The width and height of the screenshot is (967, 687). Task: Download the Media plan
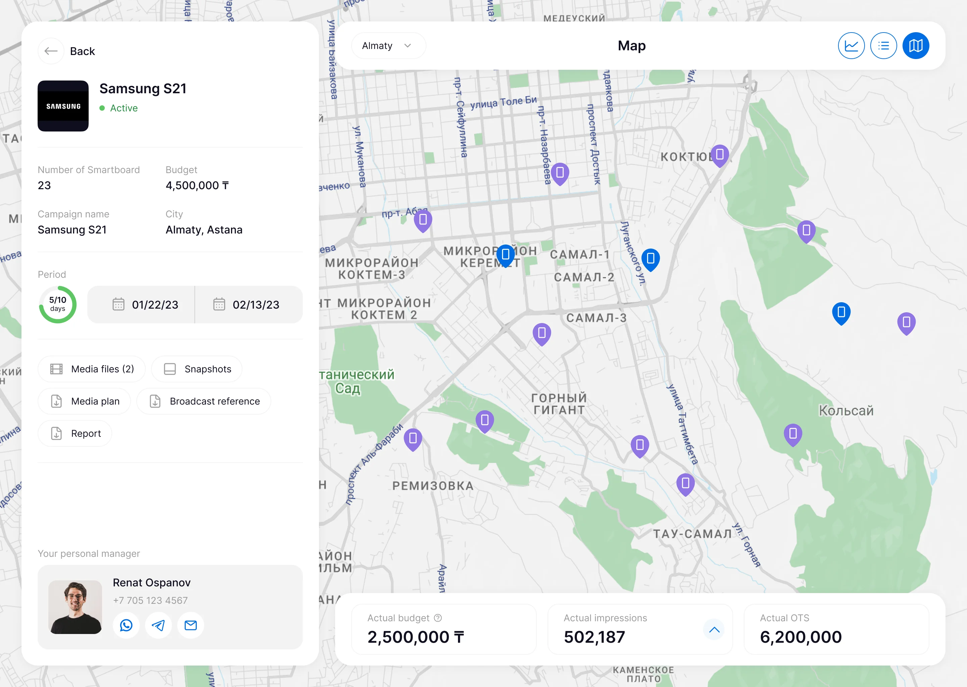click(x=84, y=401)
